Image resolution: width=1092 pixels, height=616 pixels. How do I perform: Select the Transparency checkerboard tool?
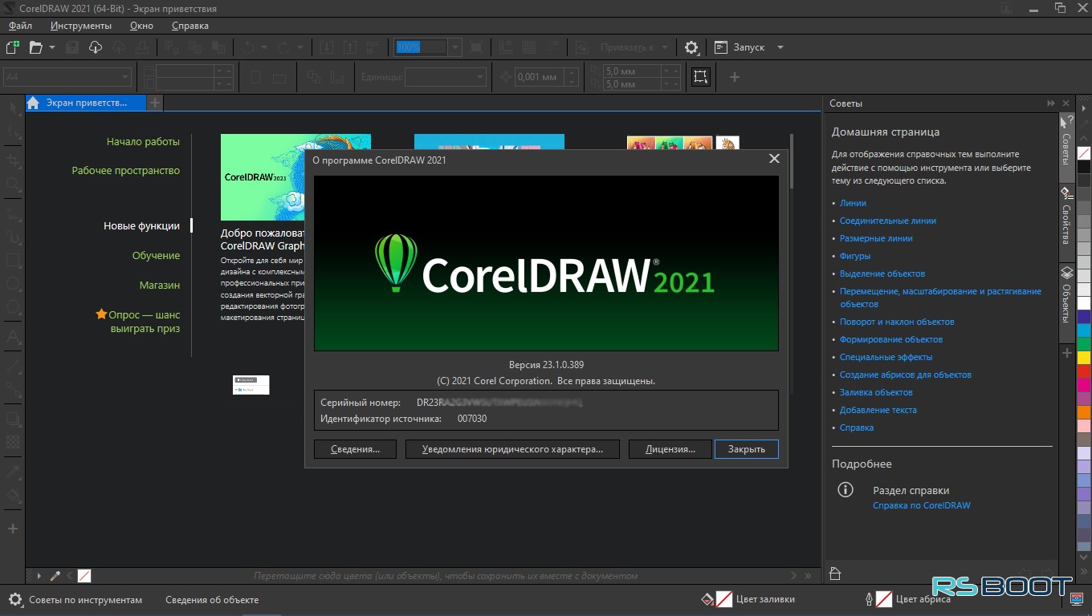pos(13,442)
